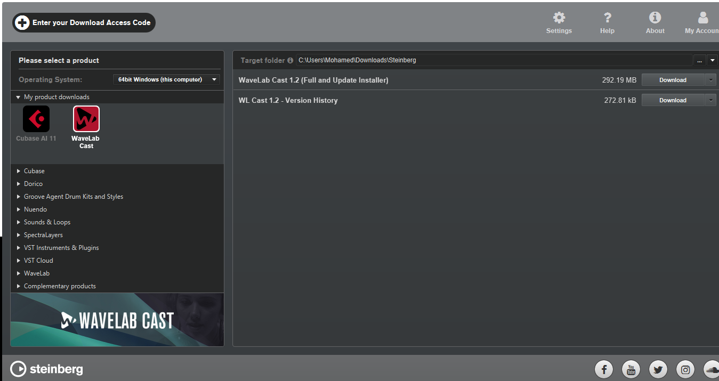Click the WaveLab Cast promotional banner
The width and height of the screenshot is (719, 381).
(117, 320)
